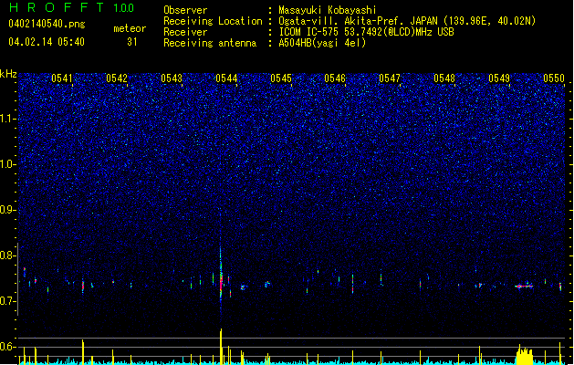Click the HROFFT 1.0.0 title text
The width and height of the screenshot is (574, 365).
(x=72, y=7)
